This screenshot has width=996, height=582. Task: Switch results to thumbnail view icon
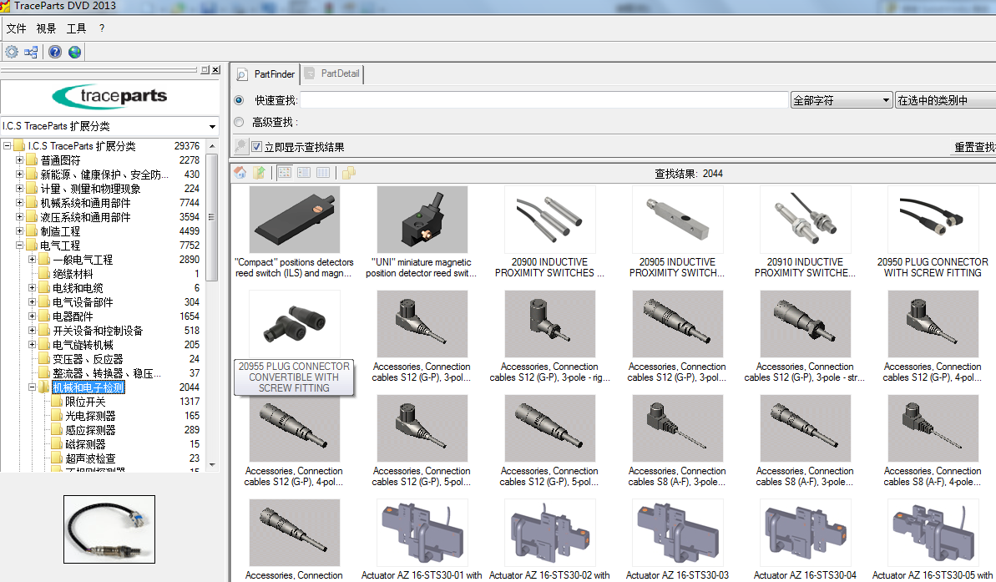(284, 173)
